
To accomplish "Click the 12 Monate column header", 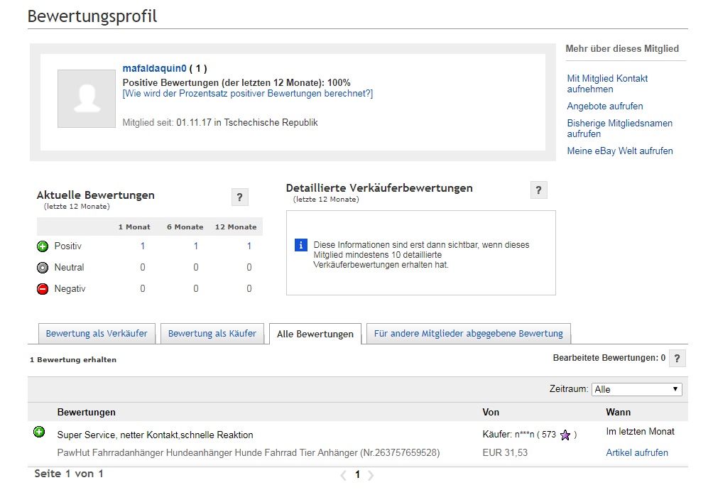I will pyautogui.click(x=236, y=227).
